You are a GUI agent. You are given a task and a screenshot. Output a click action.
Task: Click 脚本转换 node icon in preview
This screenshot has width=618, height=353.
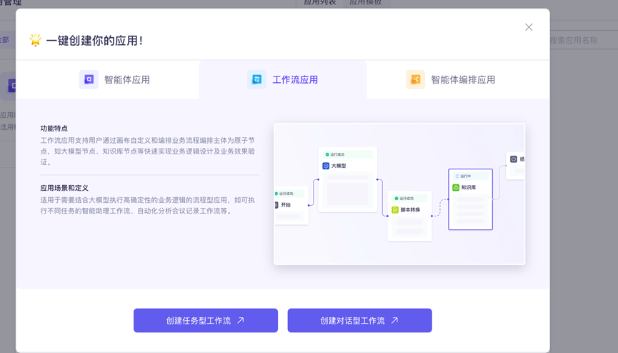395,210
